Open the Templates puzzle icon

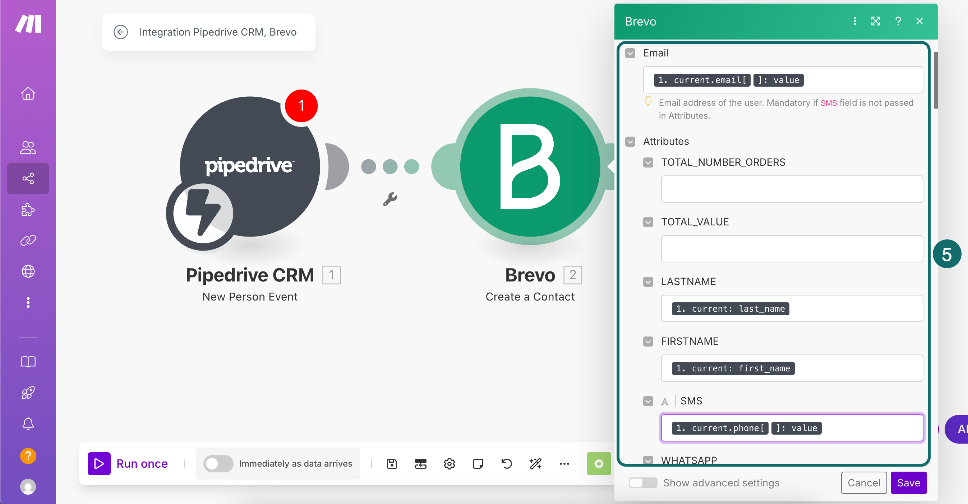coord(28,209)
